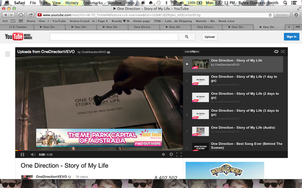Image resolution: width=302 pixels, height=188 pixels.
Task: Click the Bluetooth menu bar icon
Action: point(167,3)
